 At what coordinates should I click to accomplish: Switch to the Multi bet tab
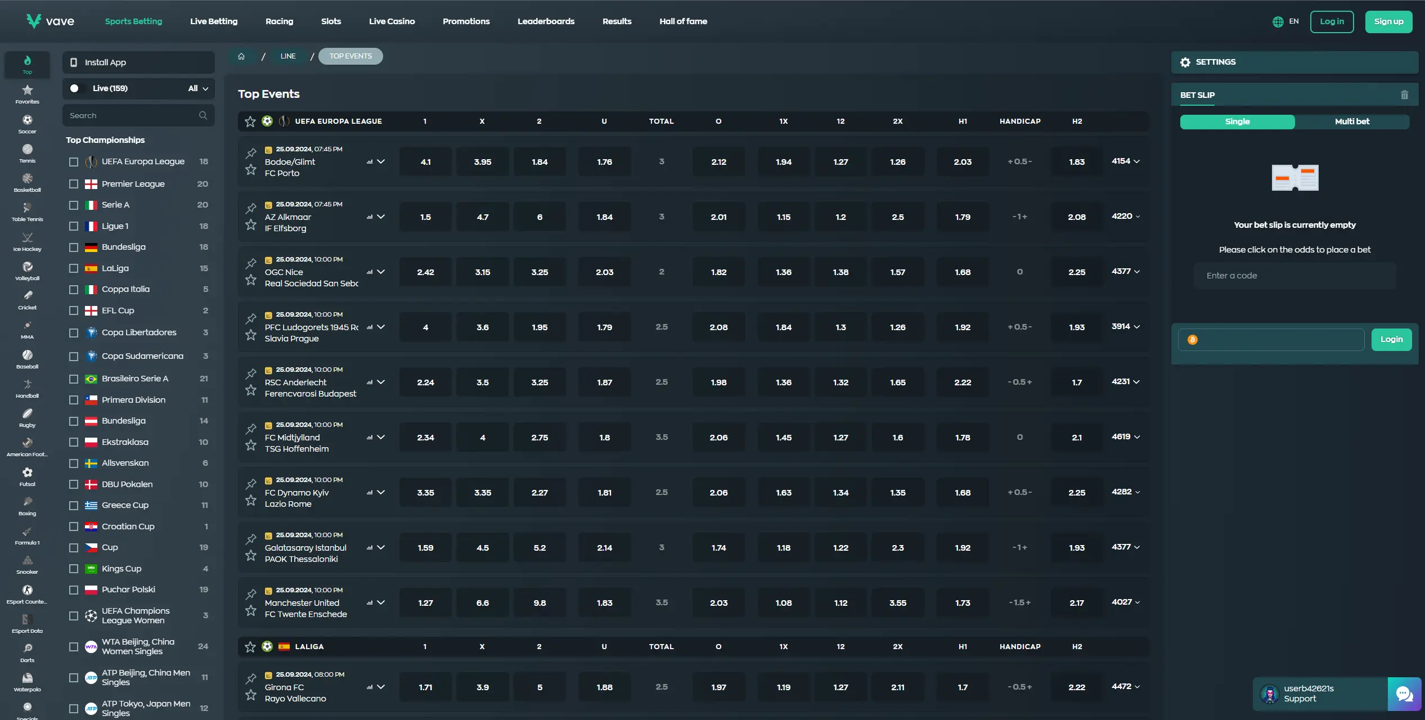coord(1352,121)
